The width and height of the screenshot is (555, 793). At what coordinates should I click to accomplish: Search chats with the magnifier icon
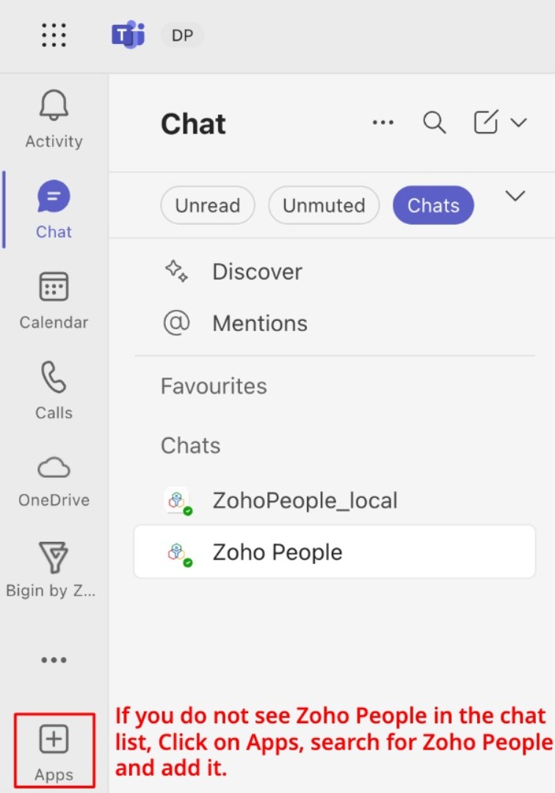tap(435, 123)
